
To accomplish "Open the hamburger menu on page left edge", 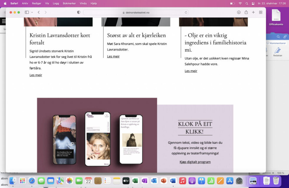I will click(4, 21).
